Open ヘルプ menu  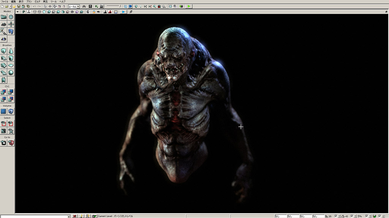pyautogui.click(x=62, y=2)
